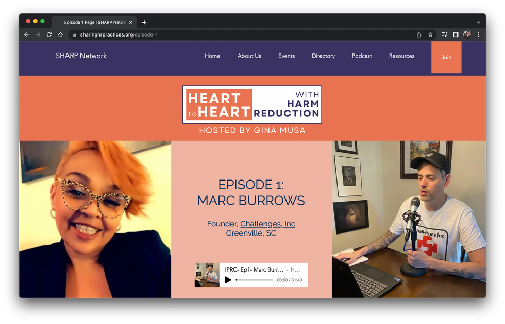
Task: Open a new tab with plus icon
Action: [144, 22]
